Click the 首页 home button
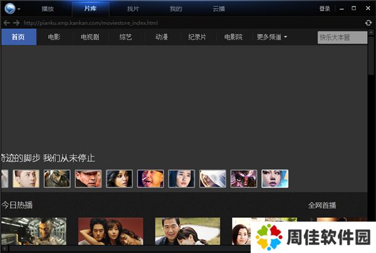 click(x=18, y=37)
